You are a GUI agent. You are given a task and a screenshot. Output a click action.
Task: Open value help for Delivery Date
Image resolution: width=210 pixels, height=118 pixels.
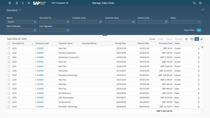click(x=166, y=22)
